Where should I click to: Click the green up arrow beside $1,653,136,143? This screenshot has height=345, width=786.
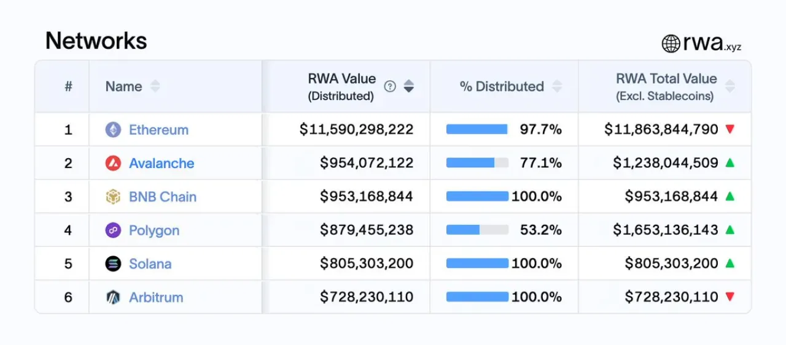(x=730, y=230)
